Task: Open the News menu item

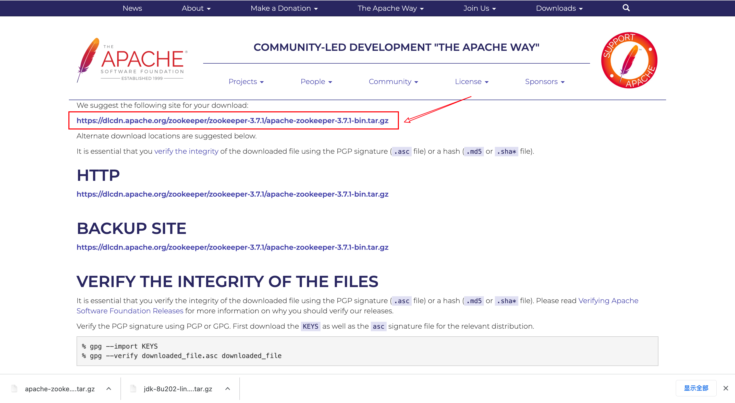Action: (x=132, y=8)
